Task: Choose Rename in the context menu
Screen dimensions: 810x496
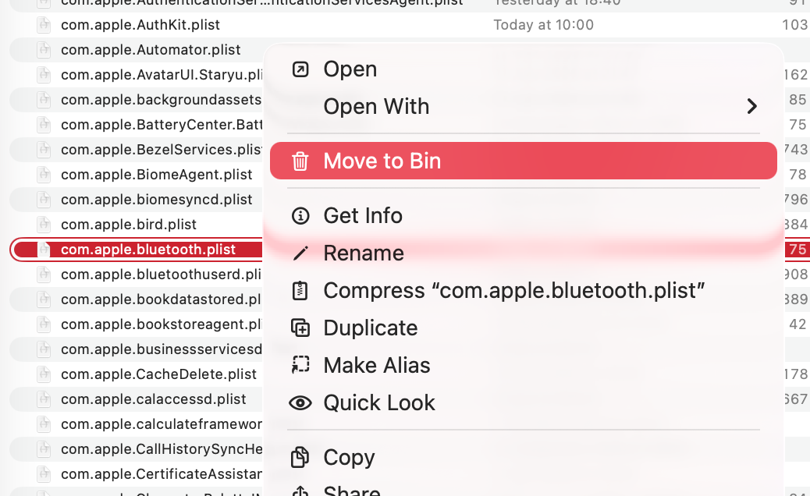Action: tap(524, 253)
